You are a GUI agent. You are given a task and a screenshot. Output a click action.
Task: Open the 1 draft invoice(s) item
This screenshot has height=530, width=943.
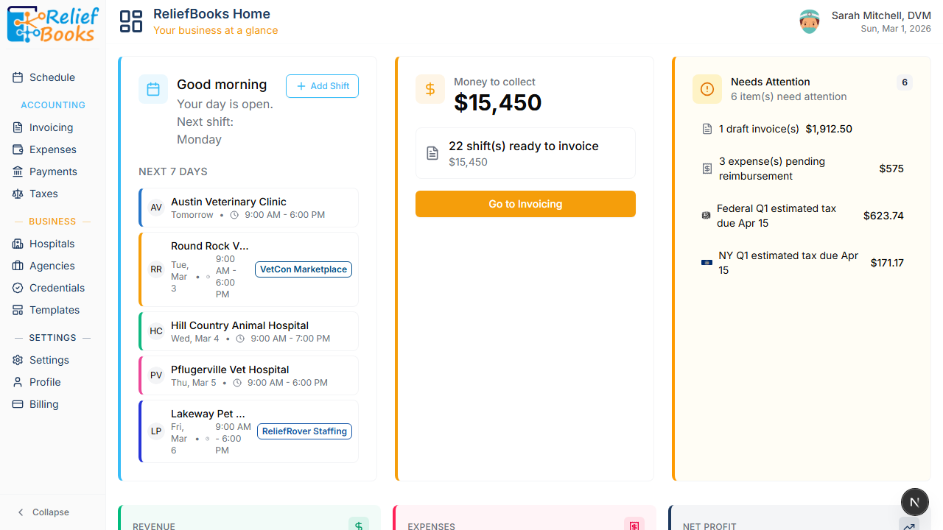tap(777, 129)
